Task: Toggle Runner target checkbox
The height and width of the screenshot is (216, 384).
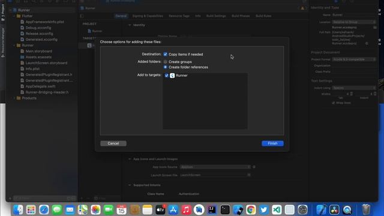Action: tap(167, 76)
